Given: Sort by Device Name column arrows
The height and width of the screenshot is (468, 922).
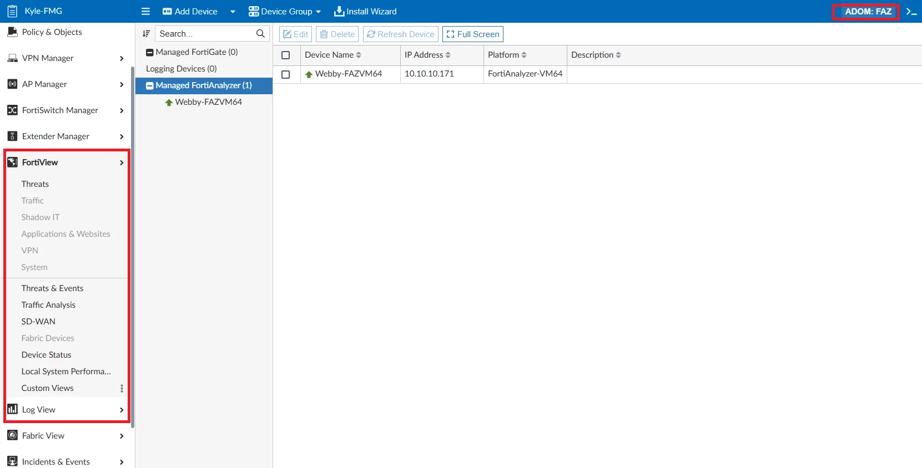Looking at the screenshot, I should tap(359, 55).
